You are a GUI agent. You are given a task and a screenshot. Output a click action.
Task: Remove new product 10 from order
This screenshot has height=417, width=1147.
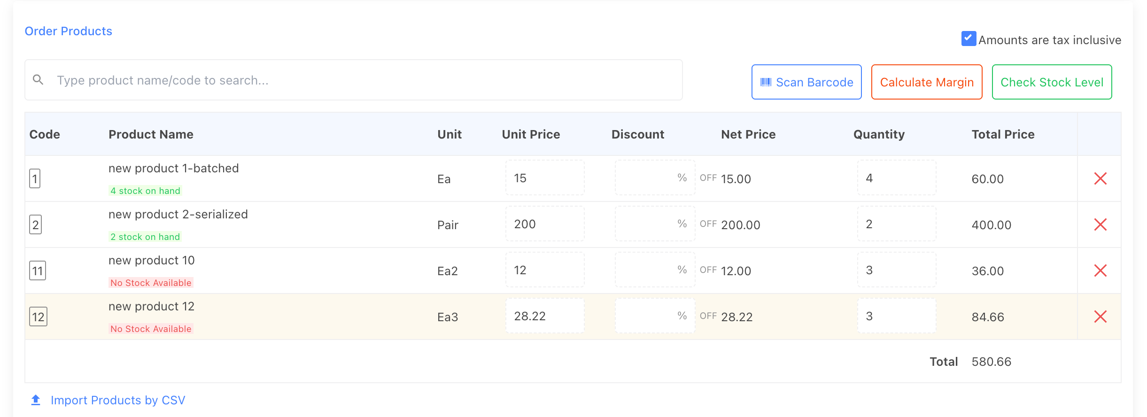click(1100, 270)
